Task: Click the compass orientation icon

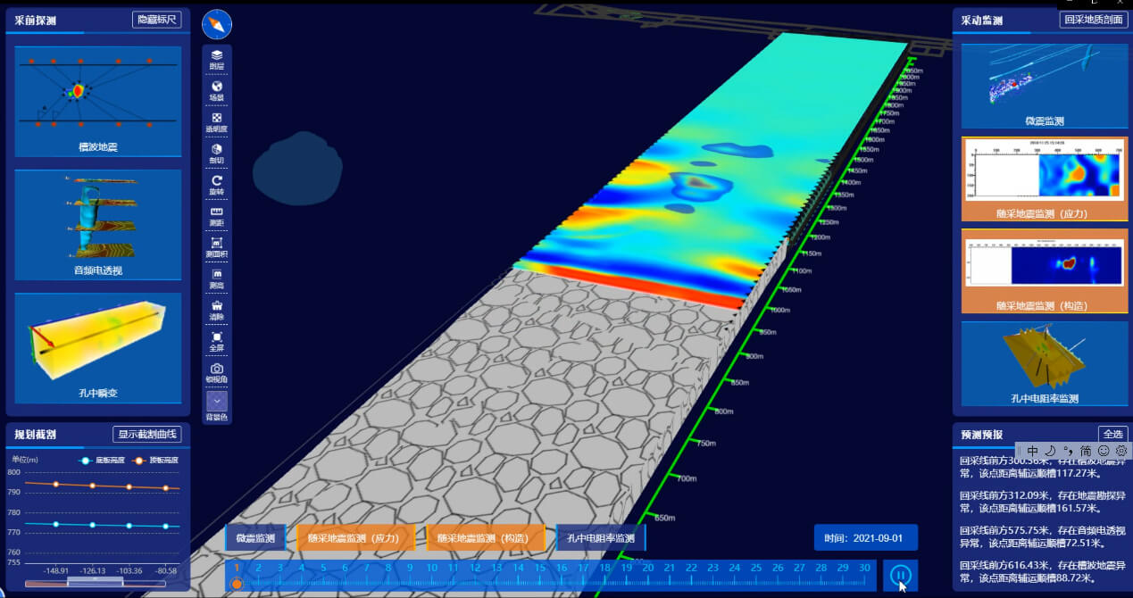Action: point(217,24)
